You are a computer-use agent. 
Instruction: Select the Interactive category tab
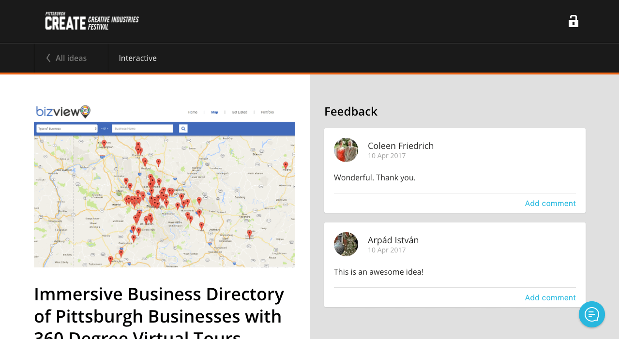[138, 58]
